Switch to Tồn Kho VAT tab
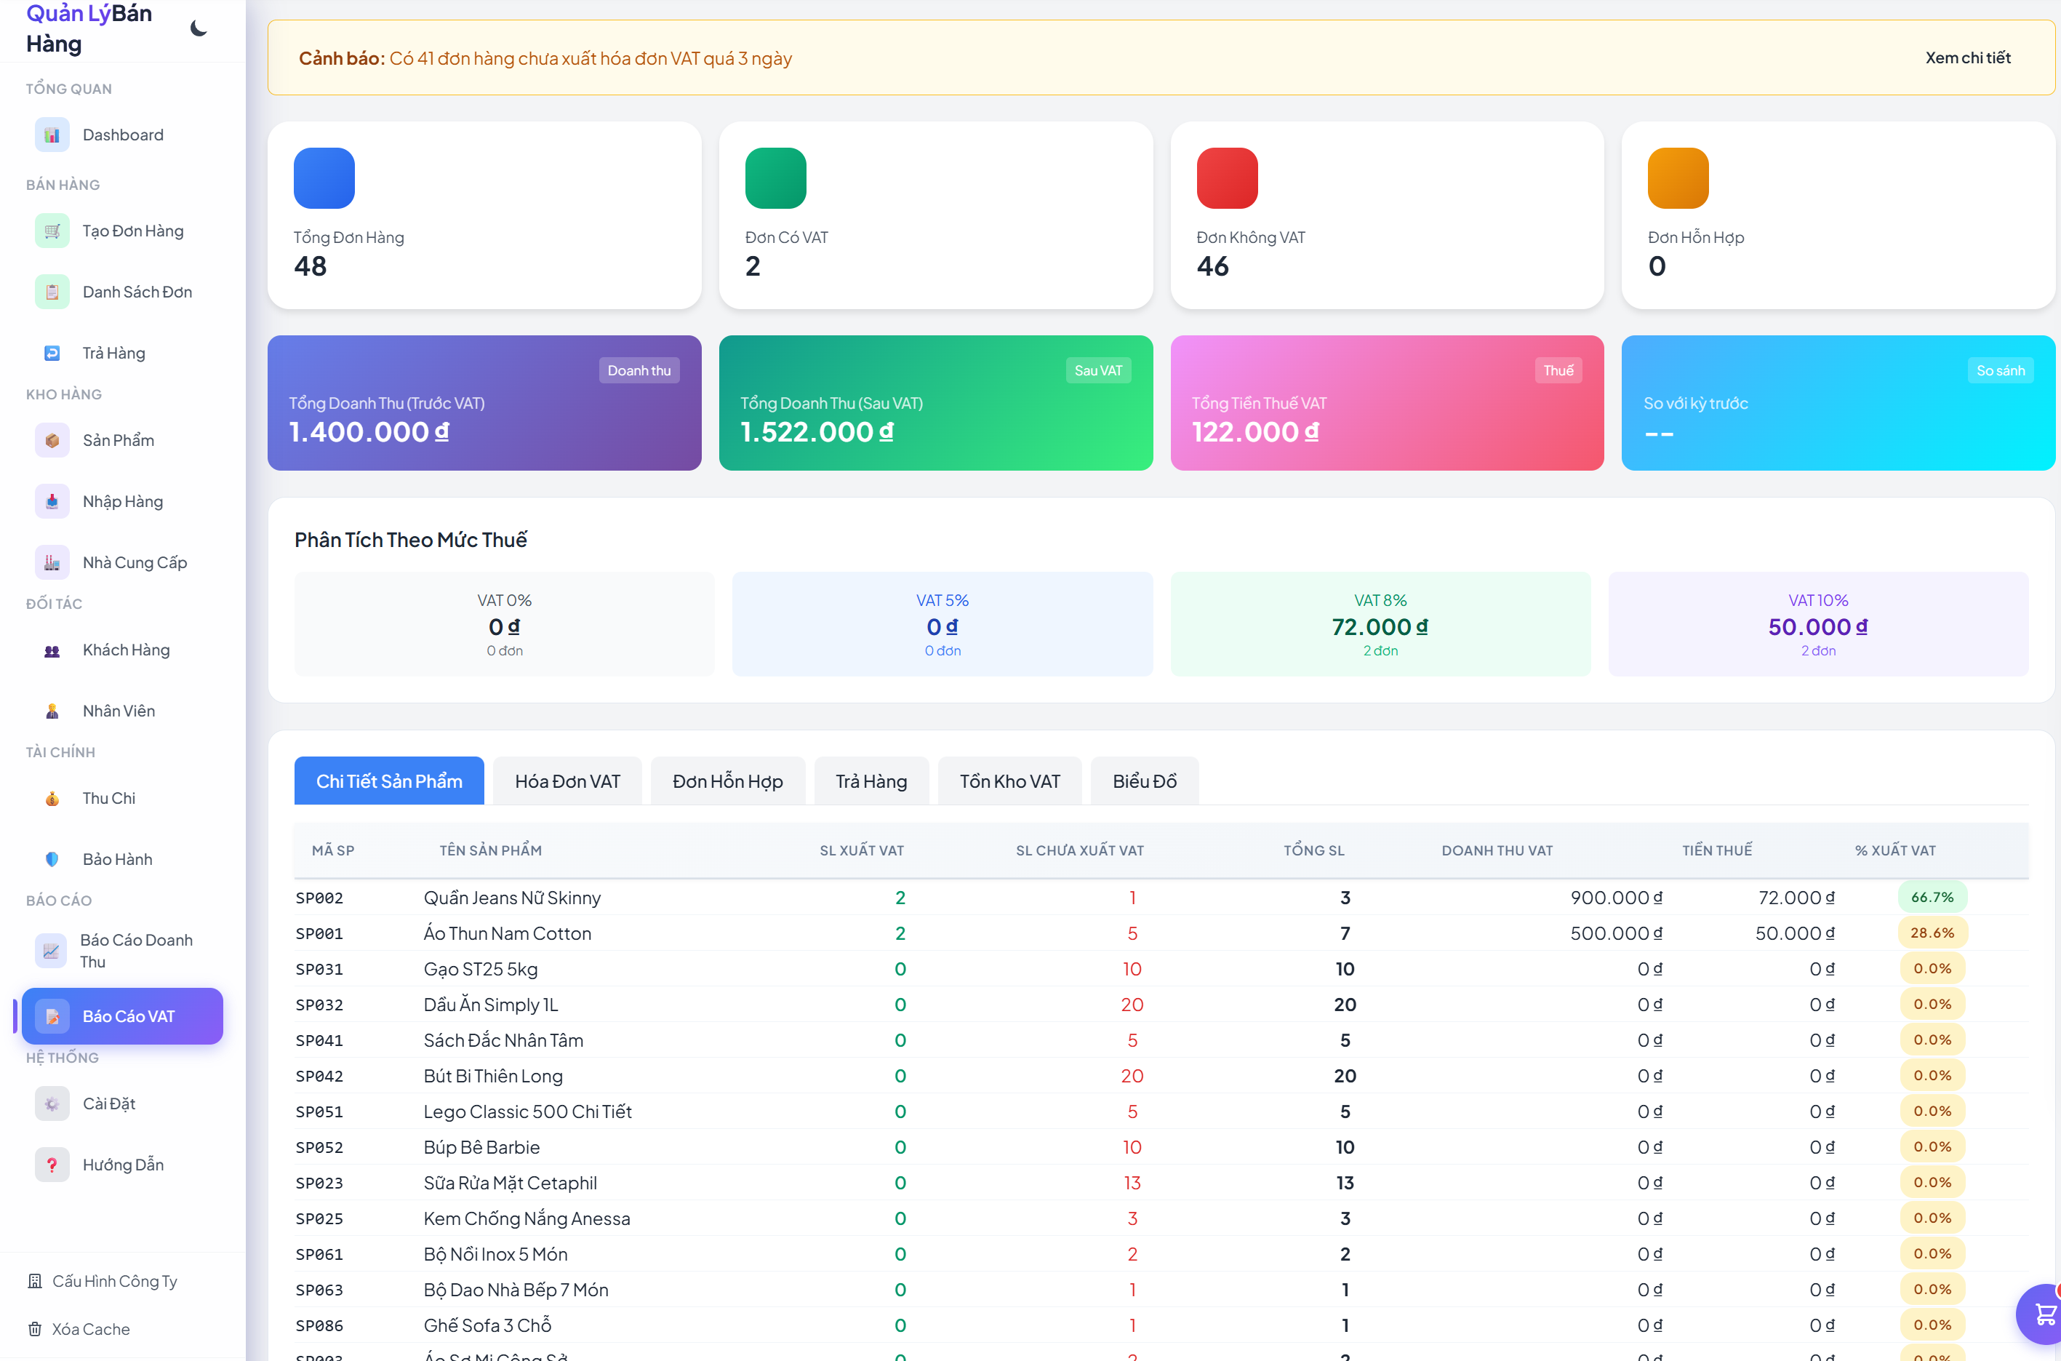2061x1361 pixels. pos(1009,781)
